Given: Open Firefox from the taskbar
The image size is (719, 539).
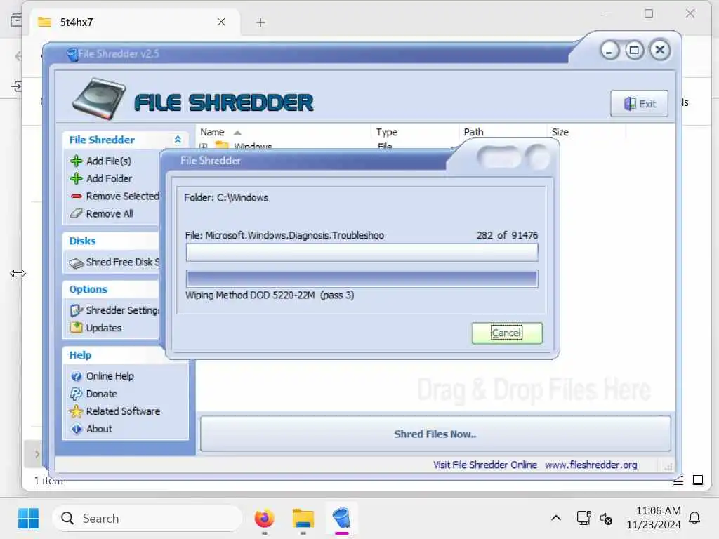Looking at the screenshot, I should point(264,519).
